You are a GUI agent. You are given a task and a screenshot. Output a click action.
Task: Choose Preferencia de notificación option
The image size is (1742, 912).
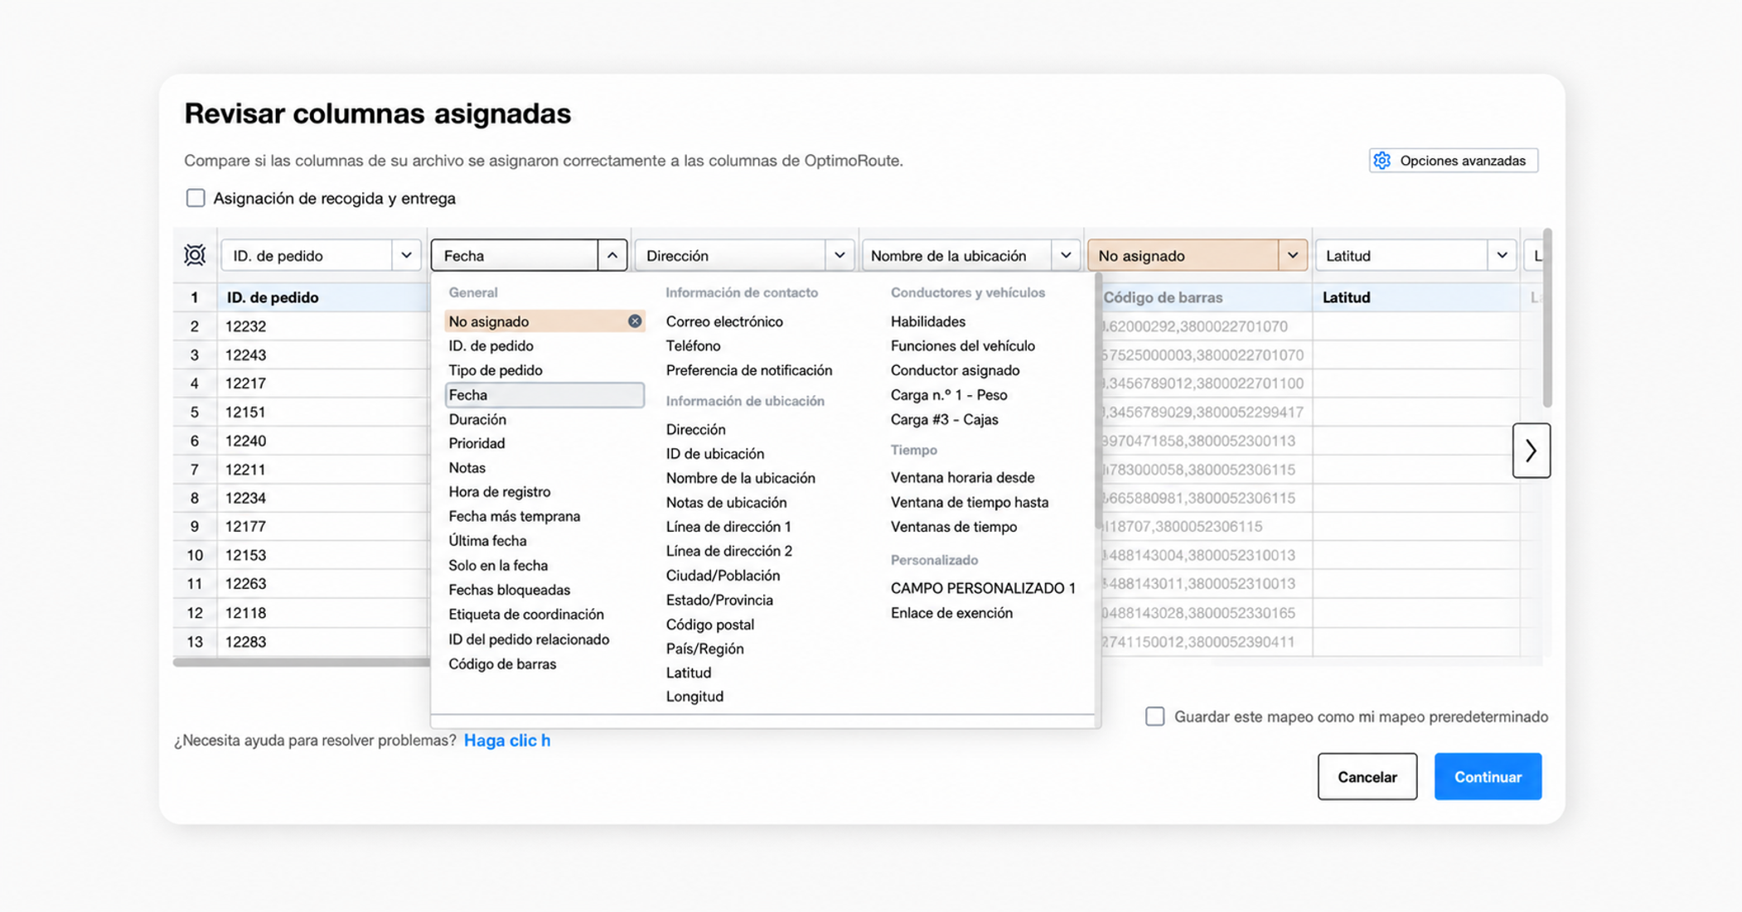click(x=749, y=370)
